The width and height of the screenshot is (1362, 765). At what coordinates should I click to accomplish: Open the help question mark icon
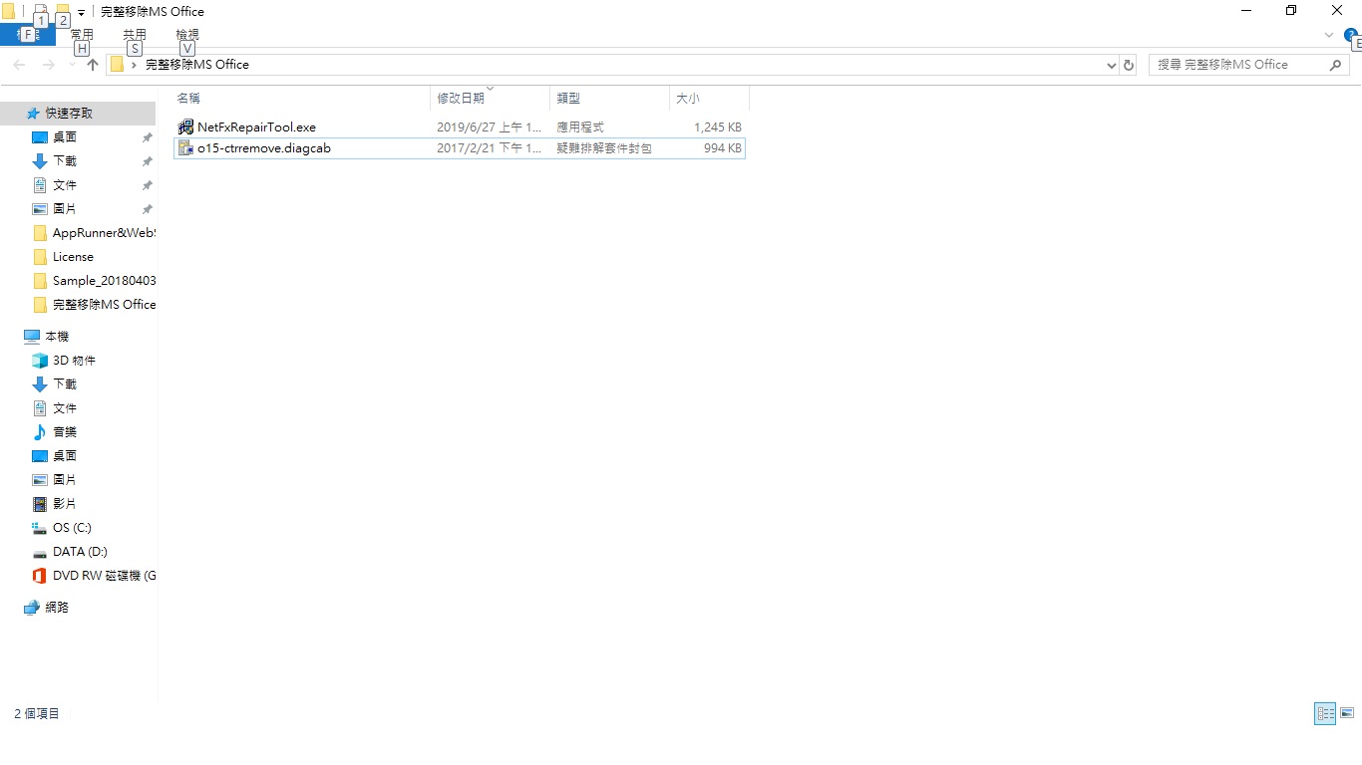(1351, 35)
